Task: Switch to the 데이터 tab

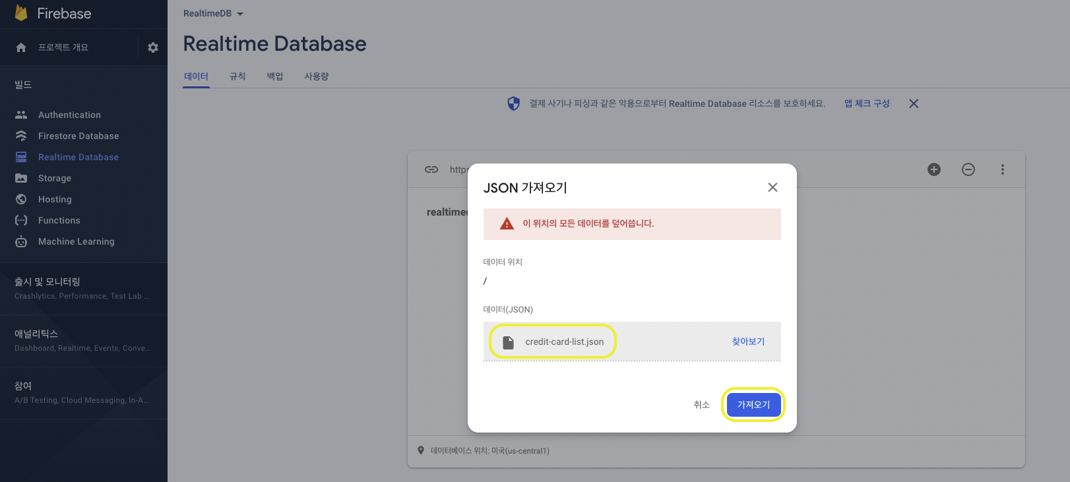Action: point(196,76)
